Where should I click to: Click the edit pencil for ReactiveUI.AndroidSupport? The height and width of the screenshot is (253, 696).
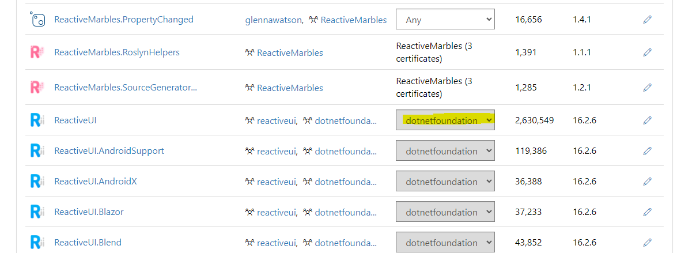[647, 151]
